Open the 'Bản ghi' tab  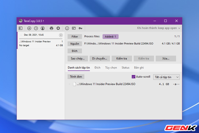[x=139, y=68]
